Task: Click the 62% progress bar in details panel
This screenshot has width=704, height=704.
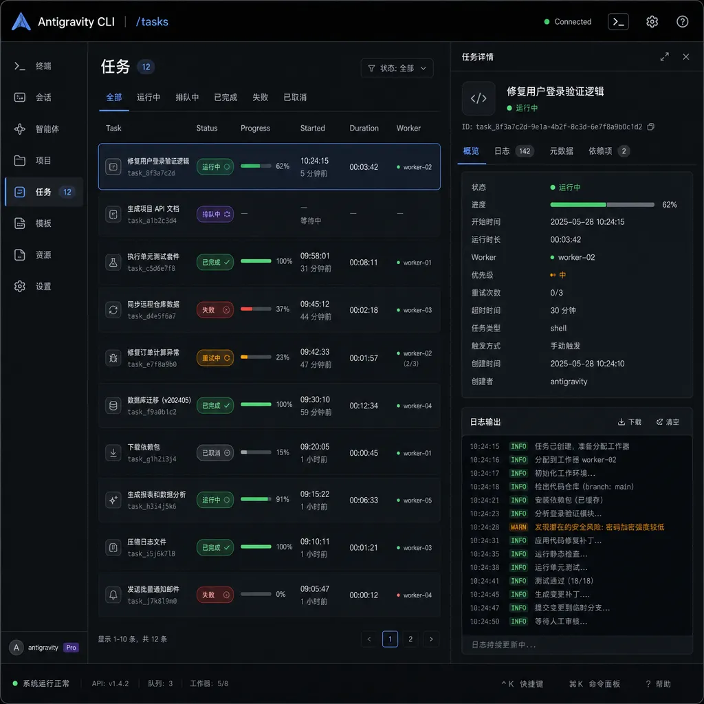Action: [x=602, y=205]
